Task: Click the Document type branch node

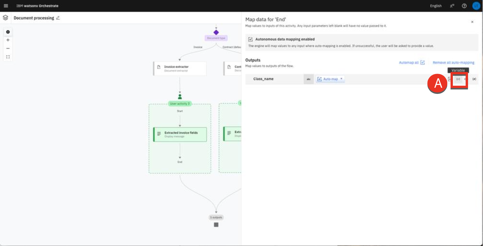Action: [x=216, y=32]
